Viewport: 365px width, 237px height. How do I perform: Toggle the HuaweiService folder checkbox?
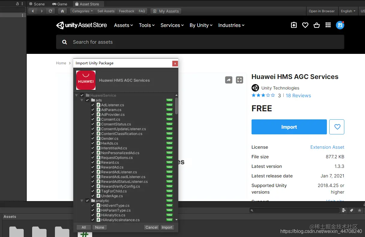82,95
